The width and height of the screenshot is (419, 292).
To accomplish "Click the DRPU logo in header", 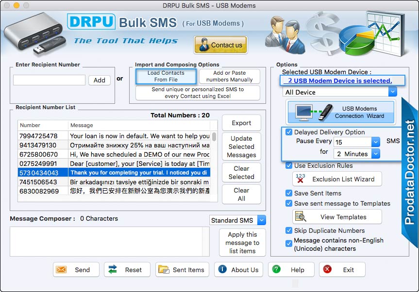I will [x=91, y=22].
